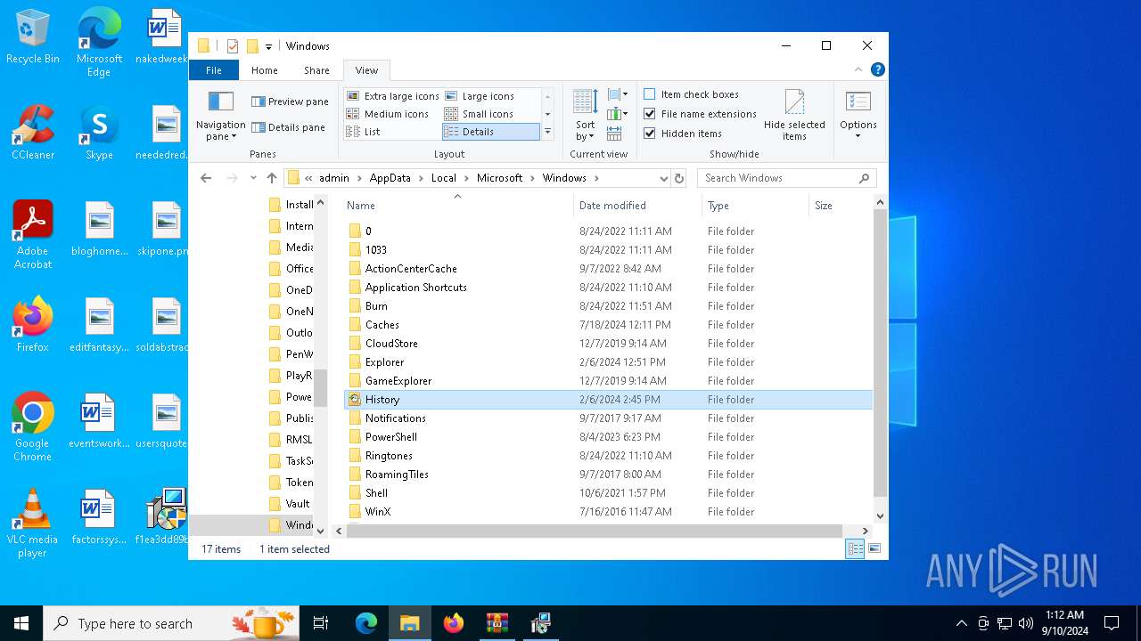Click the Microsoft breadcrumb
Viewport: 1141px width, 641px height.
click(499, 178)
